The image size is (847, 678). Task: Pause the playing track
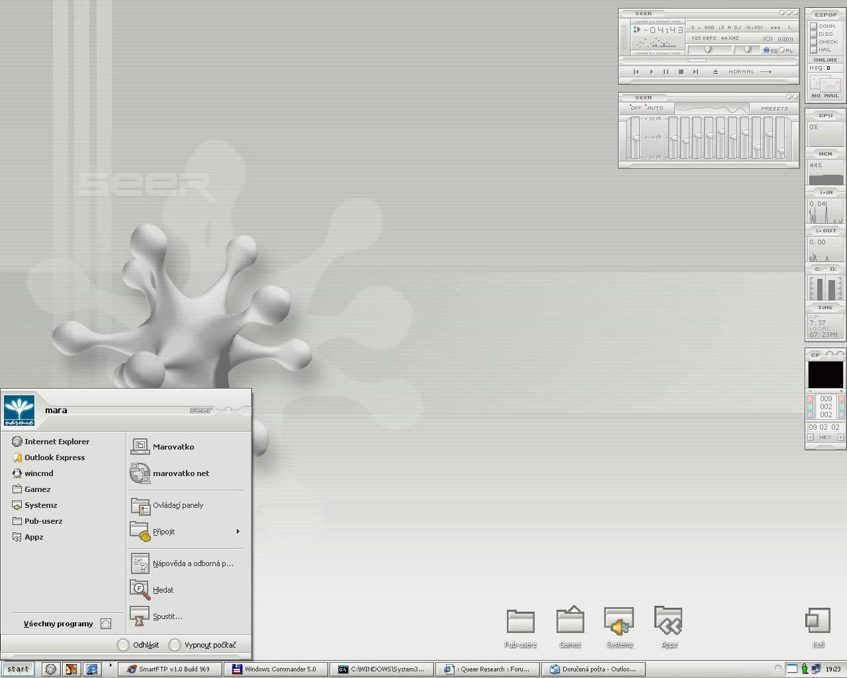click(x=666, y=72)
